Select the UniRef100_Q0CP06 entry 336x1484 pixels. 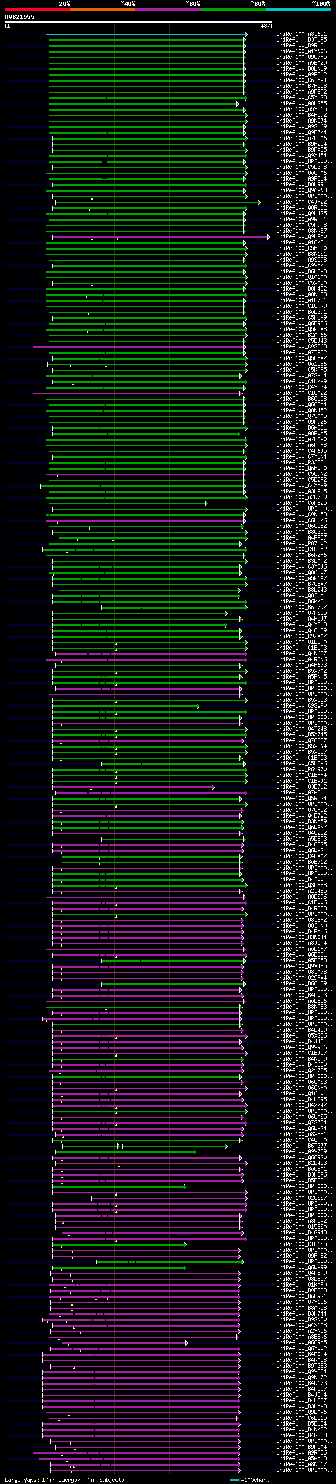301,173
